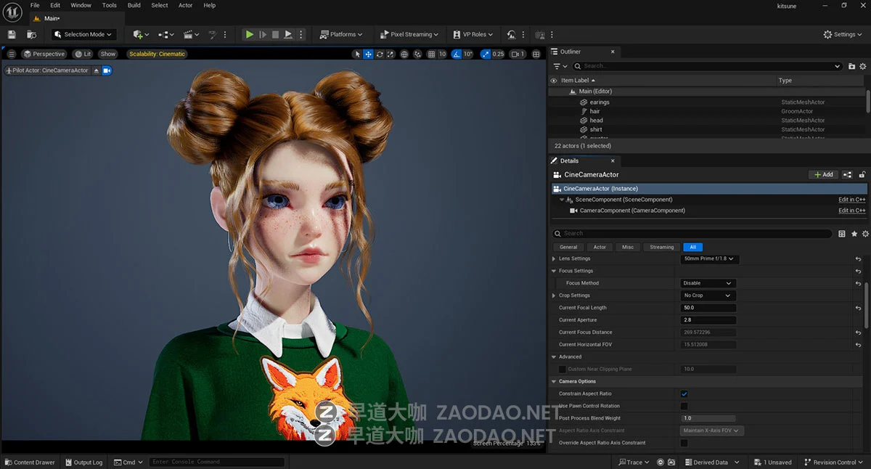Select the Move transform tool
Image resolution: width=871 pixels, height=469 pixels.
pos(369,54)
